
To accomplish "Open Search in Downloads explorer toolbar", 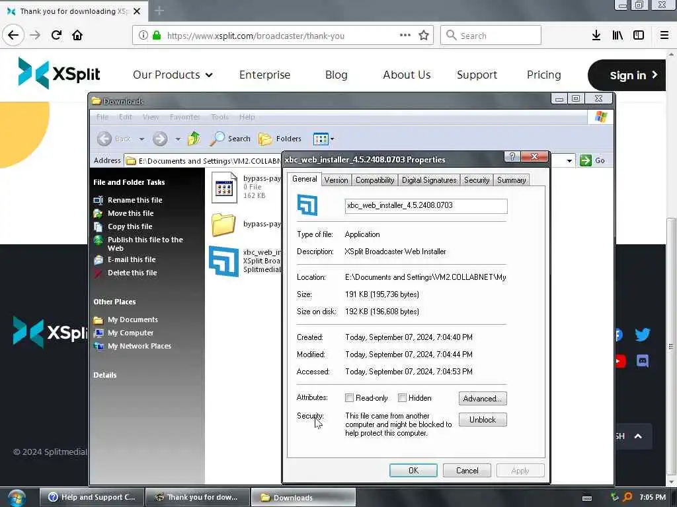I will [x=231, y=139].
